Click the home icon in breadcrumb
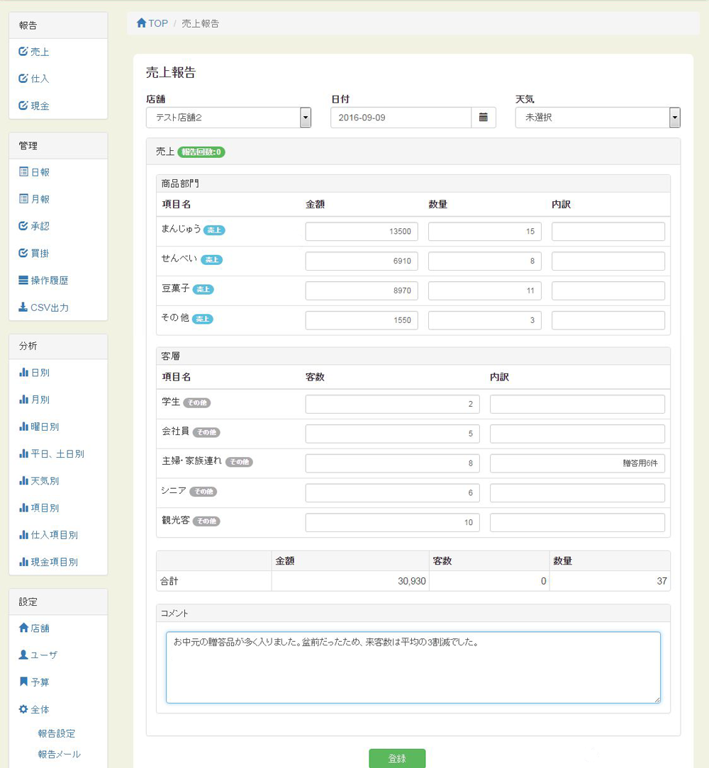 [141, 23]
